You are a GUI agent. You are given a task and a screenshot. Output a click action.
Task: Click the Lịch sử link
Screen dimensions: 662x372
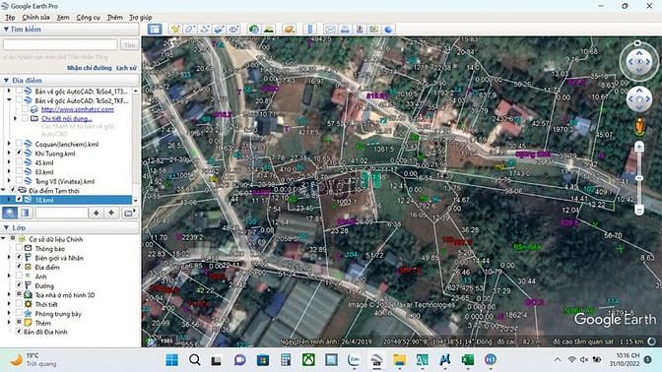[126, 68]
